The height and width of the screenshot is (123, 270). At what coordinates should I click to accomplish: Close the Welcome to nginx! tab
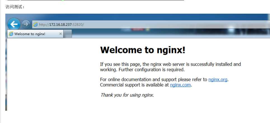pyautogui.click(x=60, y=34)
